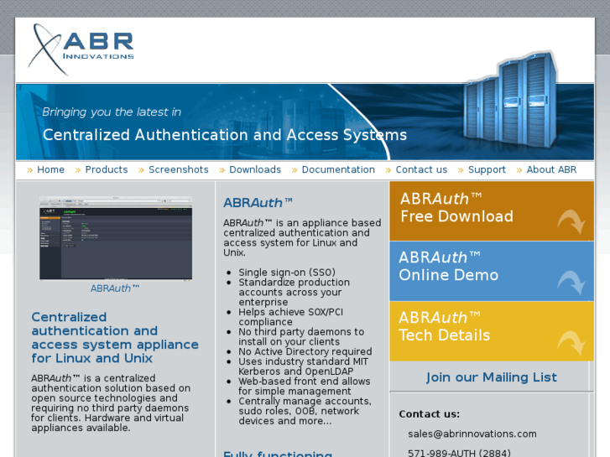This screenshot has height=457, width=610.
Task: Click the Free Download curved arrow icon
Action: 571,221
